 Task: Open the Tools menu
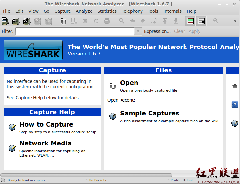tap(153, 11)
